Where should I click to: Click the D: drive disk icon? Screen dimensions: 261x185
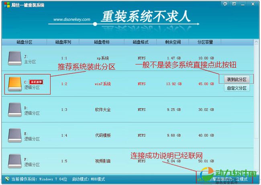15,109
